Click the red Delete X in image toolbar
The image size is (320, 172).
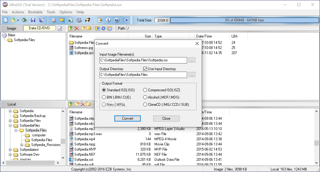pyautogui.click(x=77, y=28)
